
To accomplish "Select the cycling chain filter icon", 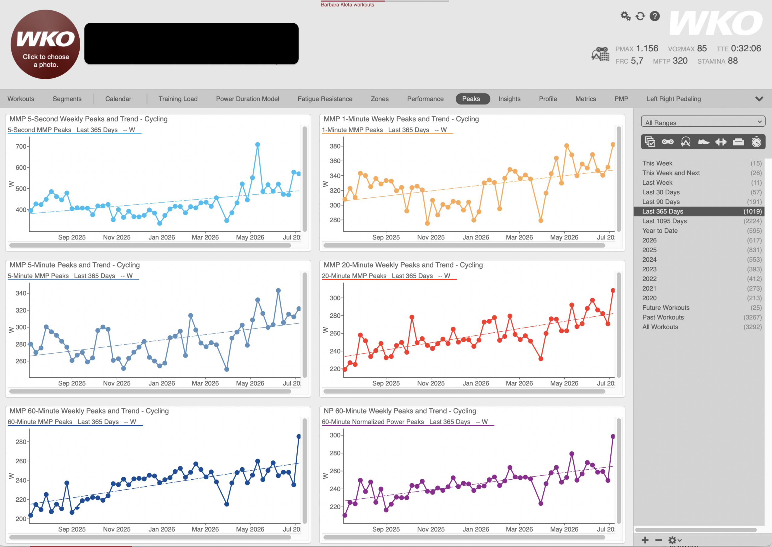I will pyautogui.click(x=668, y=142).
